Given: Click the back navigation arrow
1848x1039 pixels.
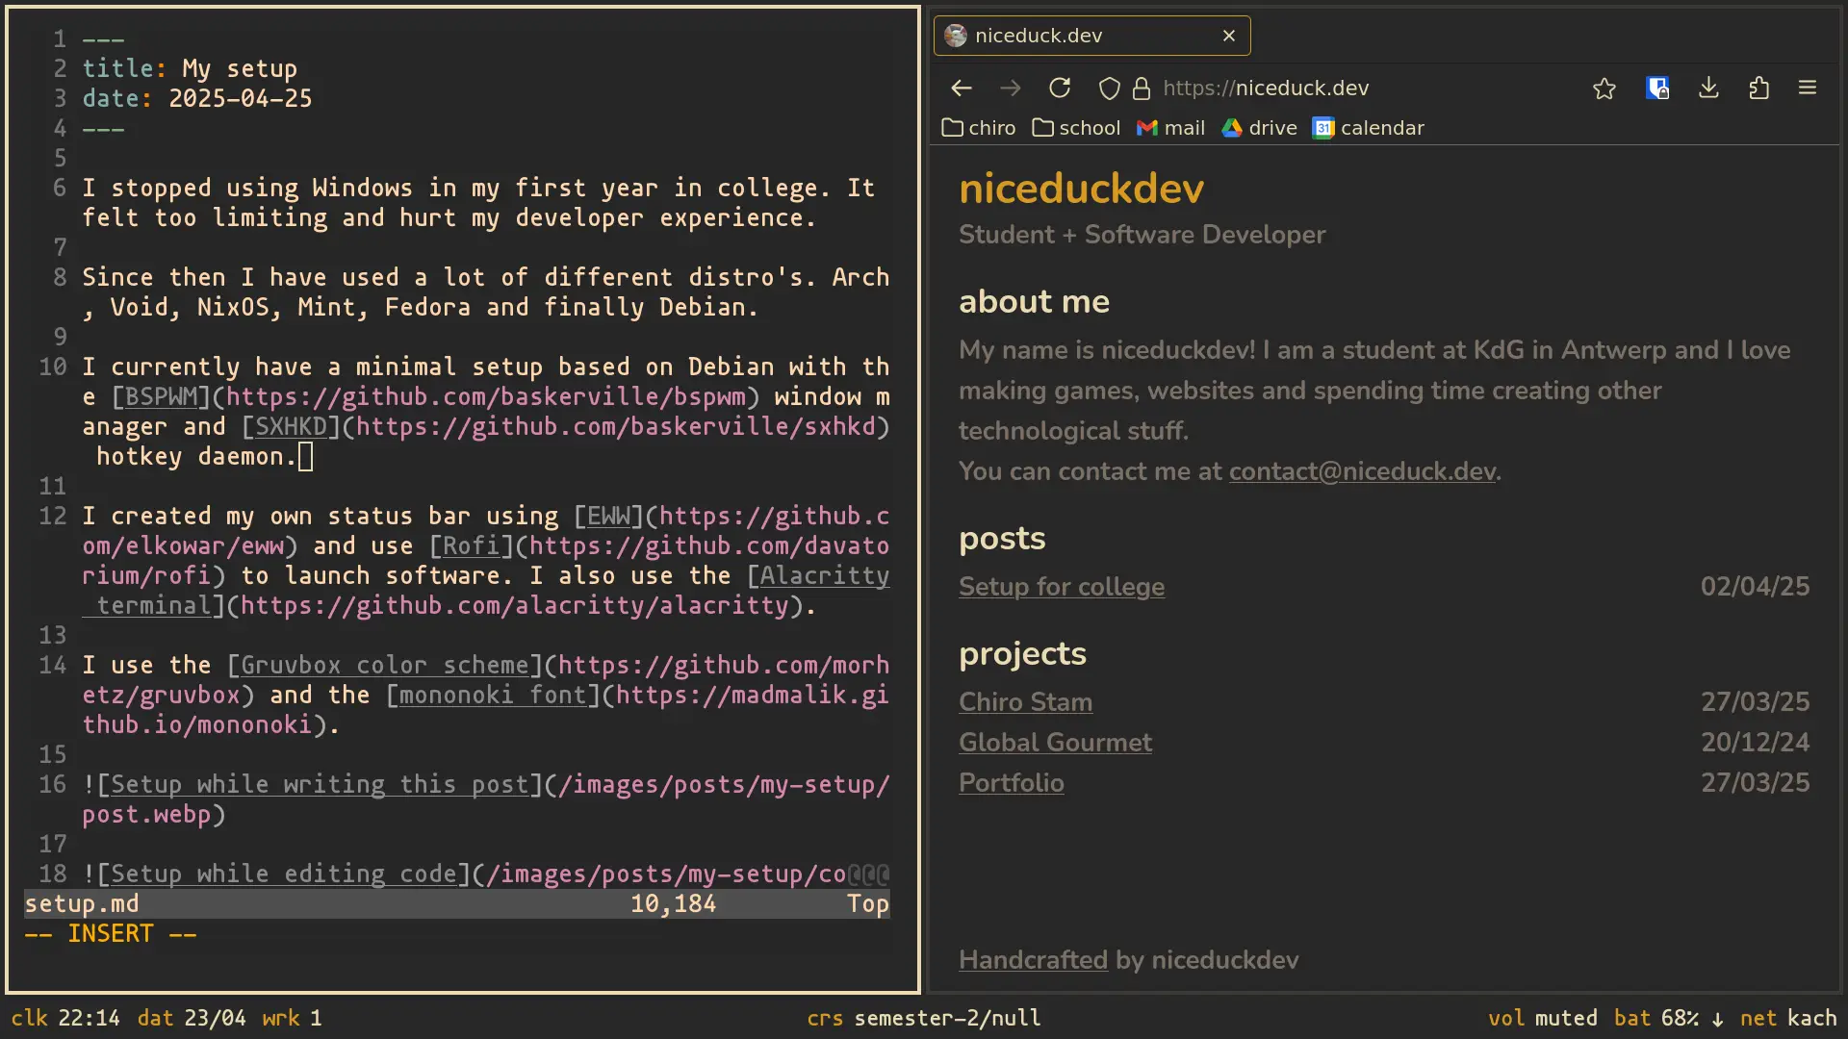Looking at the screenshot, I should pyautogui.click(x=961, y=88).
